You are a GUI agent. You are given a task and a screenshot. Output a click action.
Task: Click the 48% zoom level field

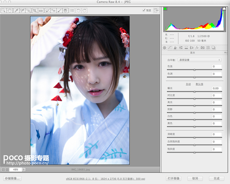pyautogui.click(x=16, y=170)
